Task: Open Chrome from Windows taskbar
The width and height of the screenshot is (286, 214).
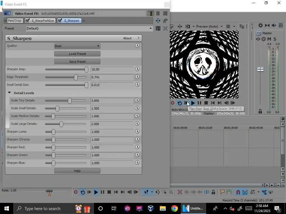Action: pyautogui.click(x=174, y=208)
